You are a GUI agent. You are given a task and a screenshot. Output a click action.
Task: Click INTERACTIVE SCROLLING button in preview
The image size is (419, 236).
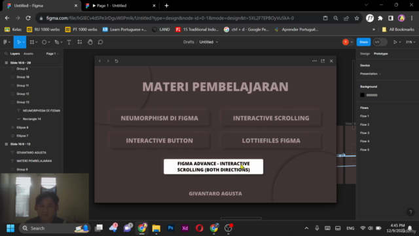[x=271, y=118]
